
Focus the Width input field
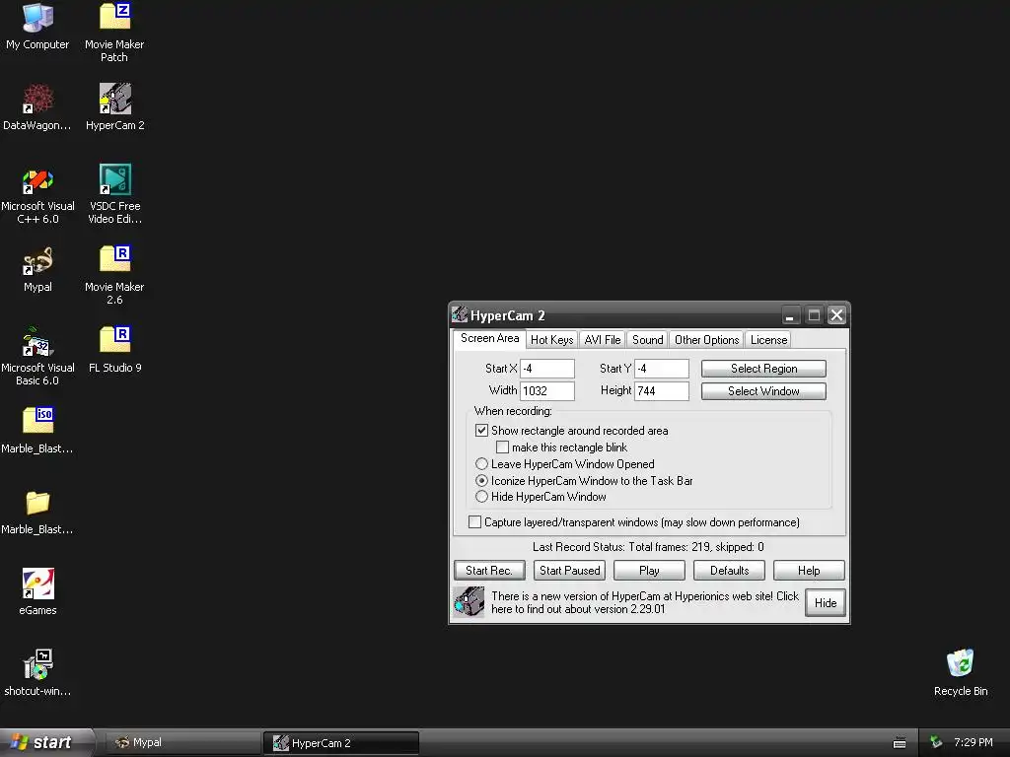546,390
